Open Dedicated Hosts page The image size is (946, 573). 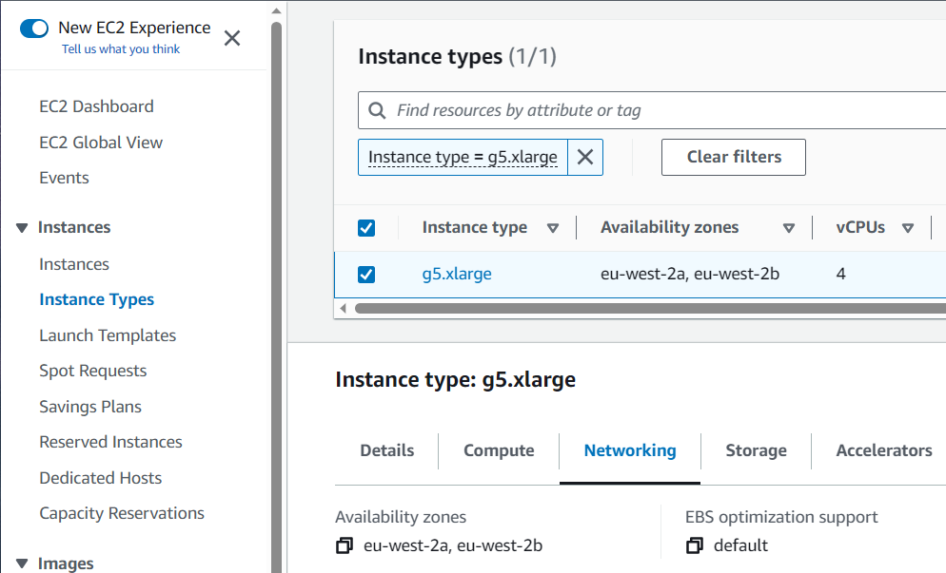pyautogui.click(x=100, y=478)
